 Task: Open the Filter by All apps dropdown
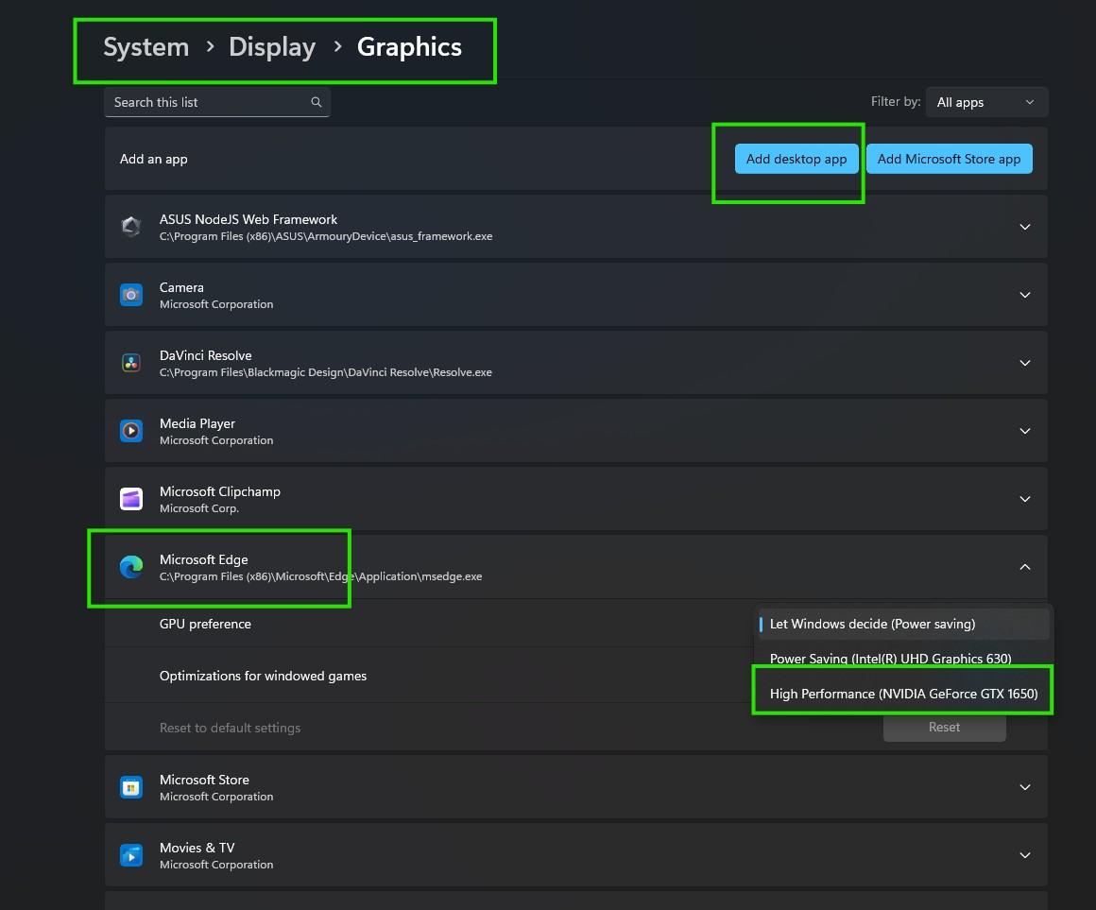point(986,102)
